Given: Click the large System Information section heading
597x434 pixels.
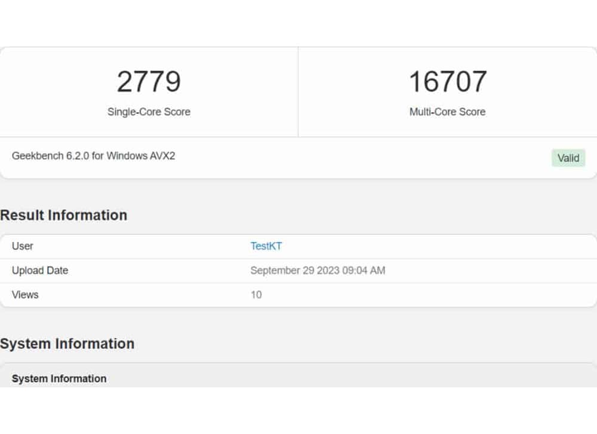Looking at the screenshot, I should 67,343.
